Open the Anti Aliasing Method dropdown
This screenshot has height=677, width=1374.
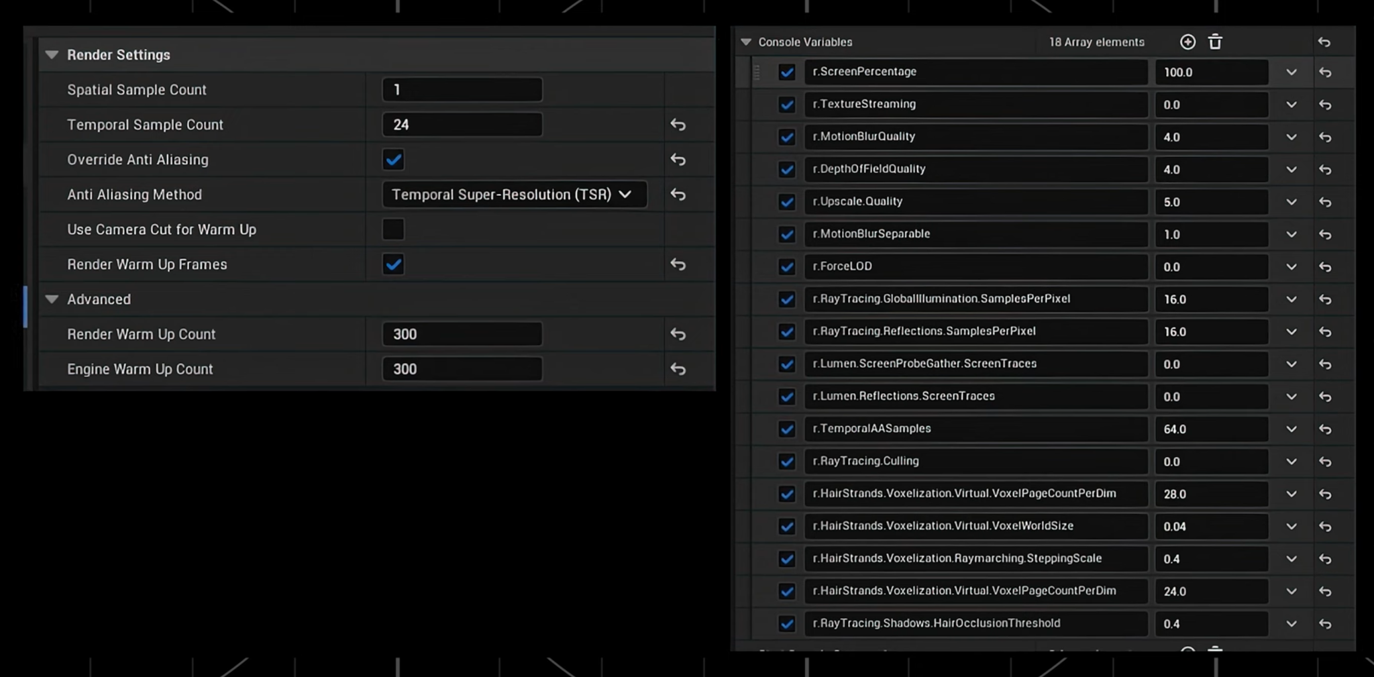pos(513,195)
